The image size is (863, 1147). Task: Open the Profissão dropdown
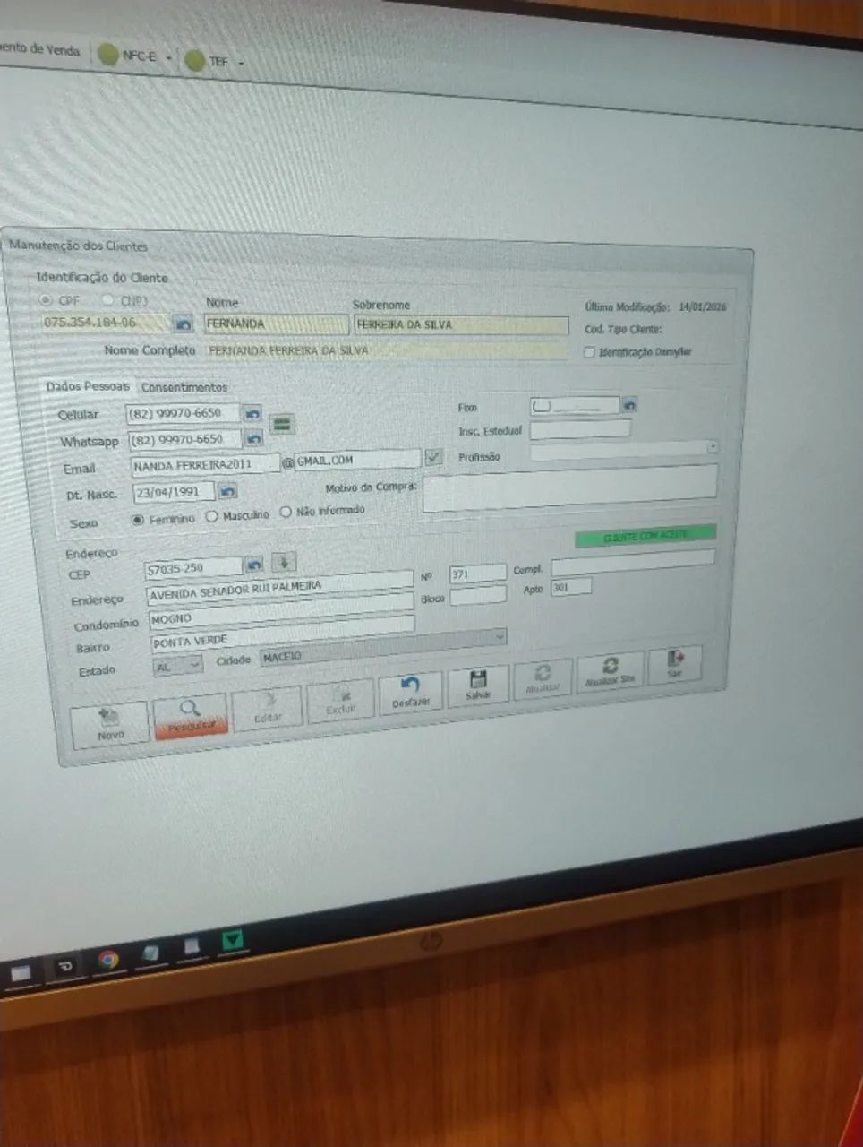[x=712, y=446]
